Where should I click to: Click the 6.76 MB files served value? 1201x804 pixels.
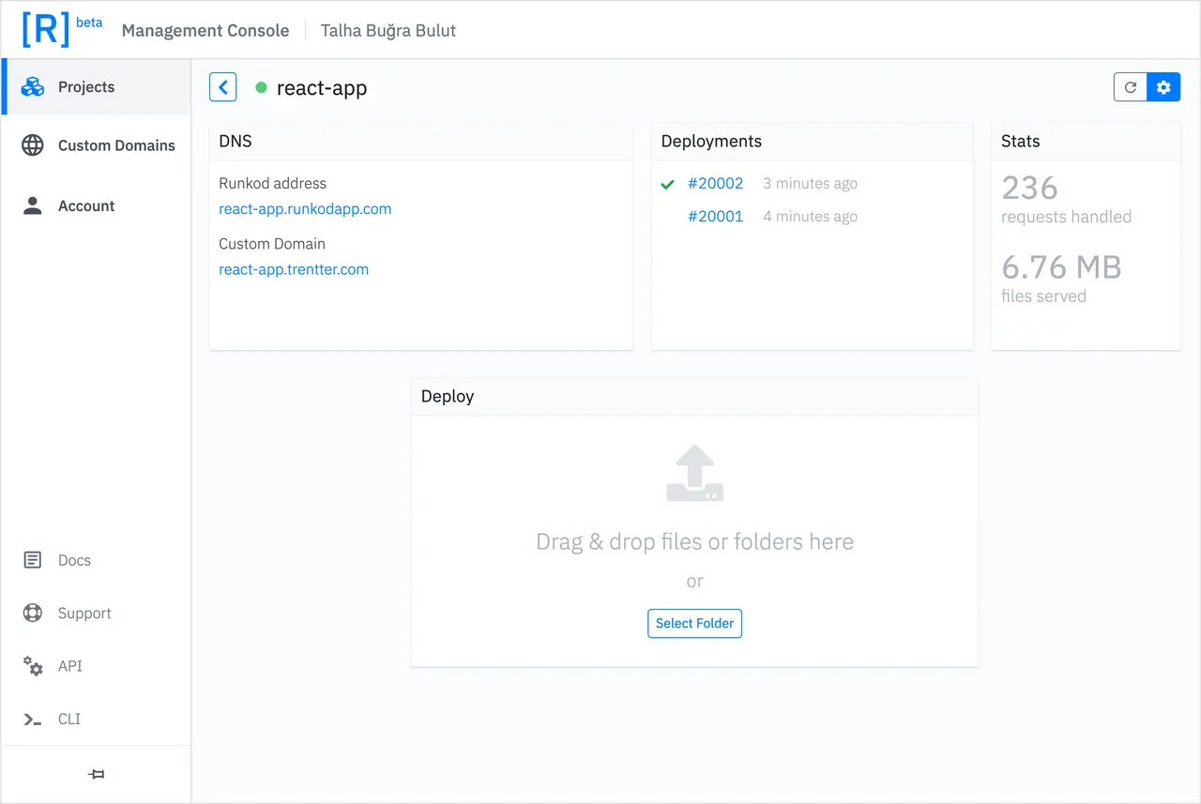(1061, 267)
